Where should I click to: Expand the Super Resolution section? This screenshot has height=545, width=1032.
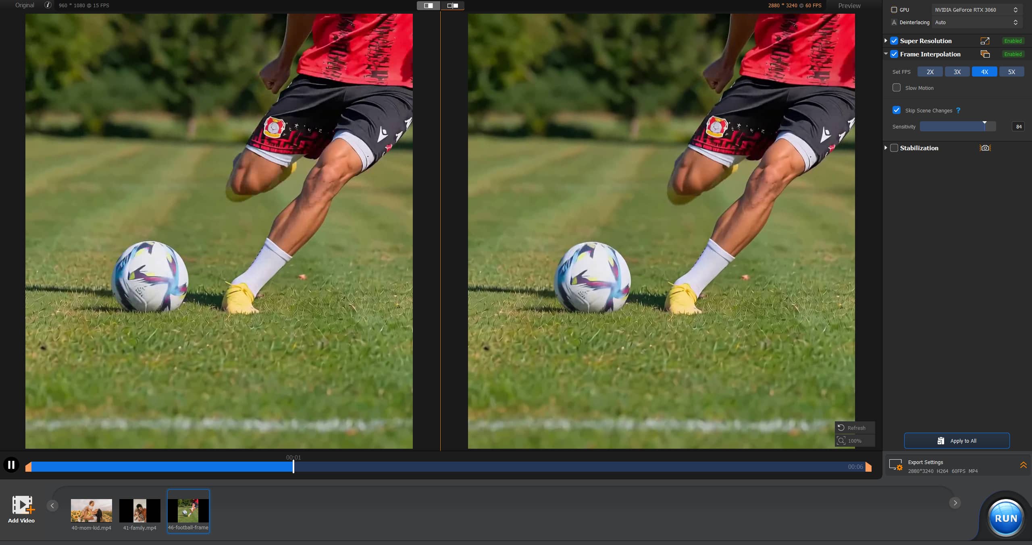[886, 41]
